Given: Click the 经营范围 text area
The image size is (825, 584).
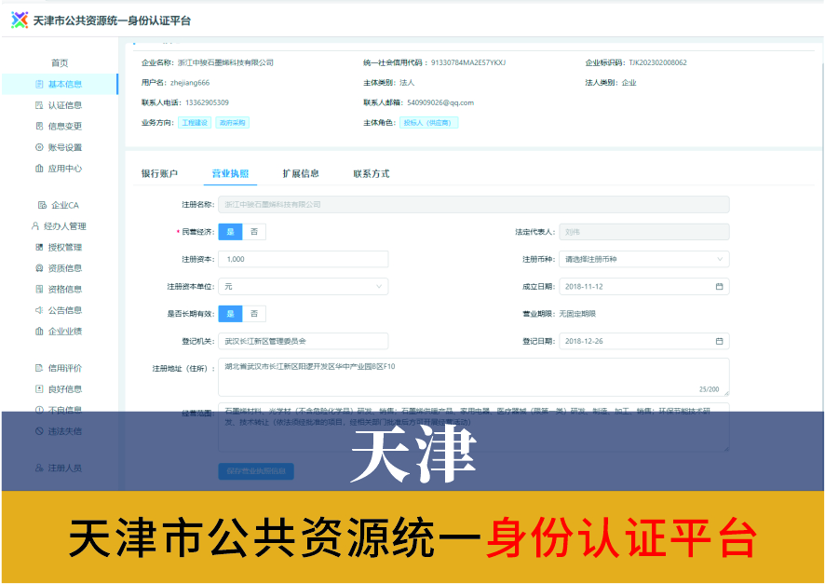Looking at the screenshot, I should pyautogui.click(x=474, y=428).
